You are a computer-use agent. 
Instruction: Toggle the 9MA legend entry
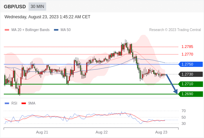(28, 103)
